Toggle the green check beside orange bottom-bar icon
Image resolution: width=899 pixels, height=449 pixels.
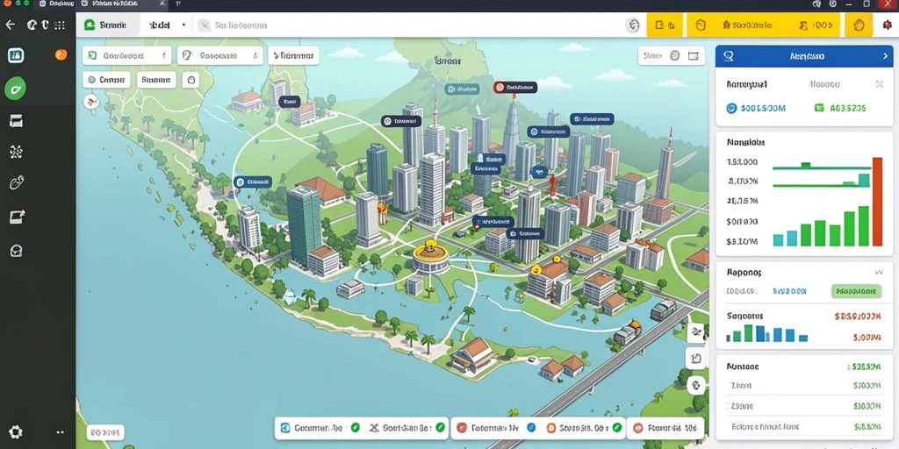point(617,427)
